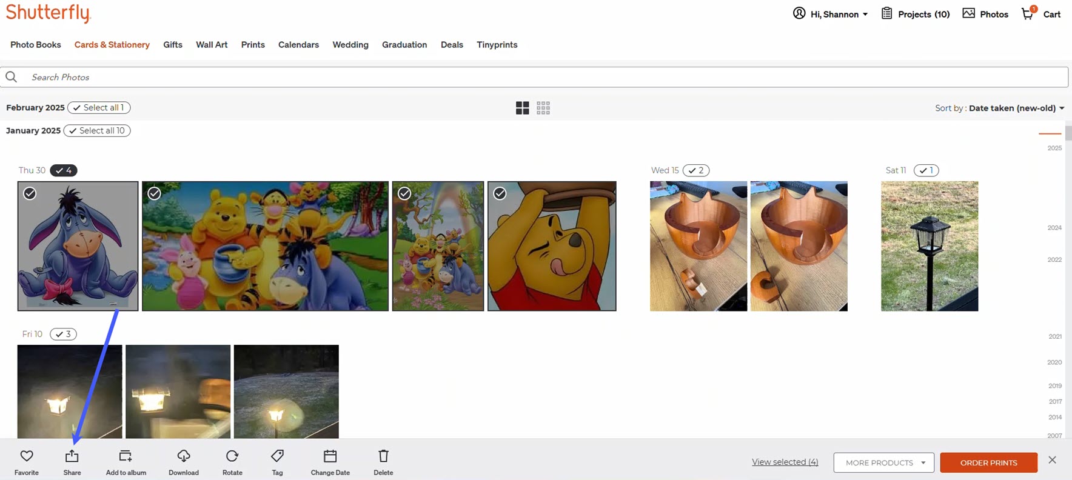The image size is (1072, 480).
Task: Open the Gifts menu
Action: 173,45
